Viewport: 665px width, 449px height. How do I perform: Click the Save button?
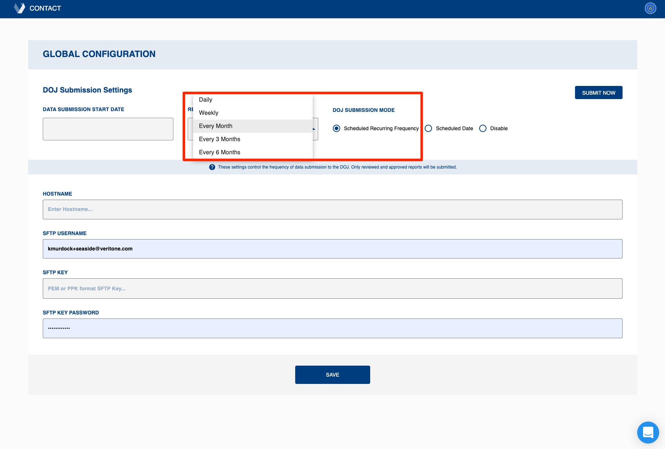click(332, 375)
